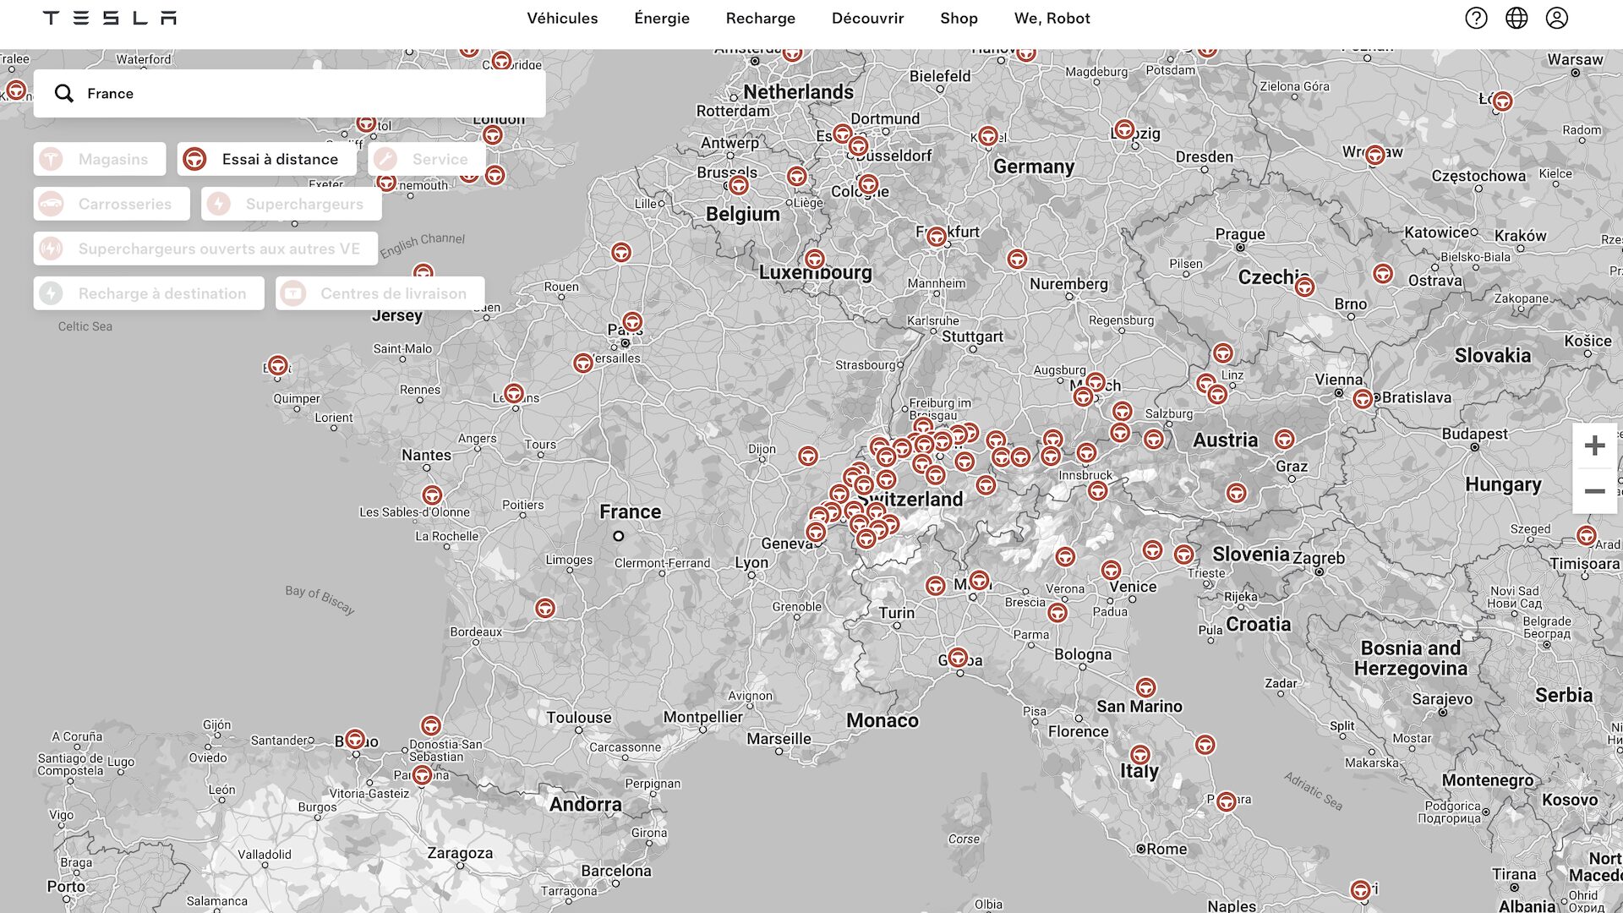Select the test drive marker at Turin
This screenshot has height=913, width=1623.
click(x=935, y=585)
